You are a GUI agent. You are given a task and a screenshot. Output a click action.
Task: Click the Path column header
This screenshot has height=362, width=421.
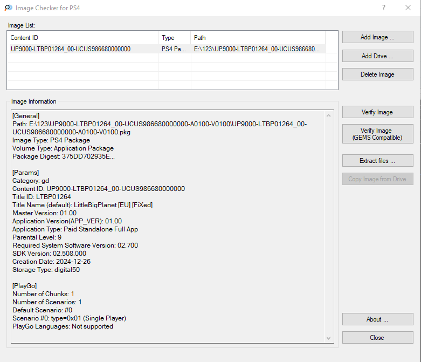(x=258, y=38)
